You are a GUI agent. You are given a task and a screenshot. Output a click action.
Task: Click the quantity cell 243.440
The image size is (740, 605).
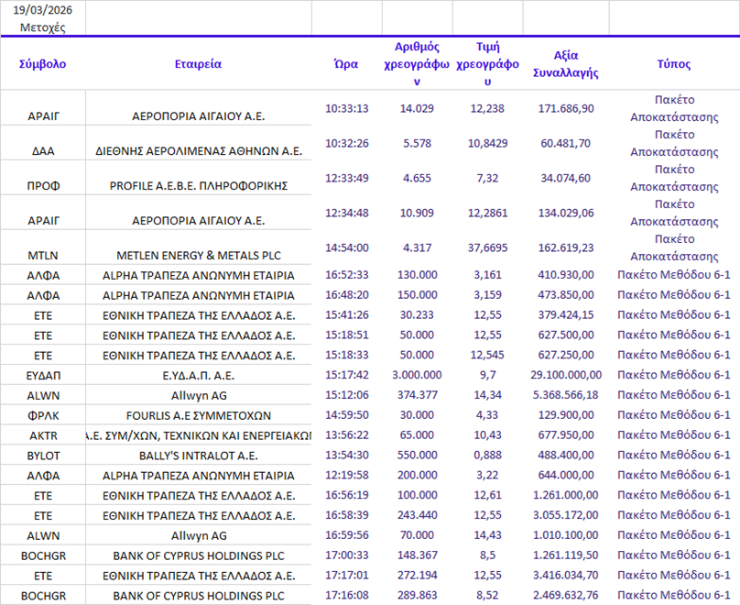[417, 515]
